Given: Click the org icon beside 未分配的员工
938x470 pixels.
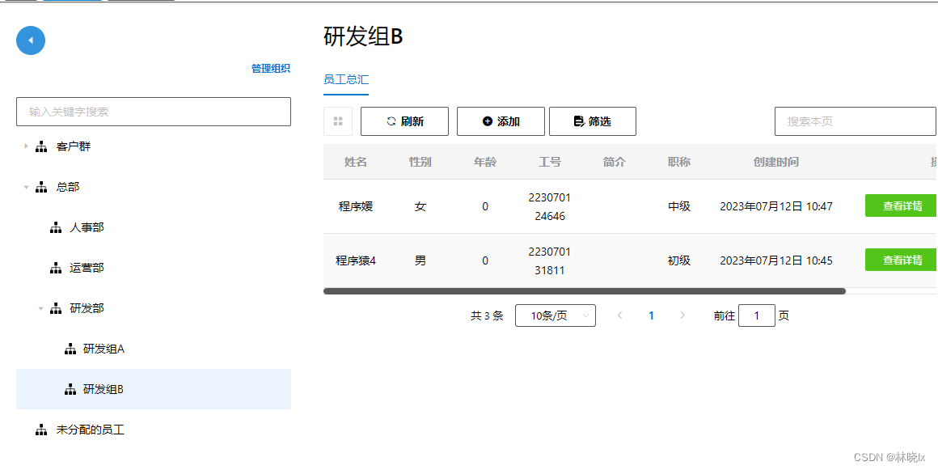Looking at the screenshot, I should pyautogui.click(x=42, y=430).
